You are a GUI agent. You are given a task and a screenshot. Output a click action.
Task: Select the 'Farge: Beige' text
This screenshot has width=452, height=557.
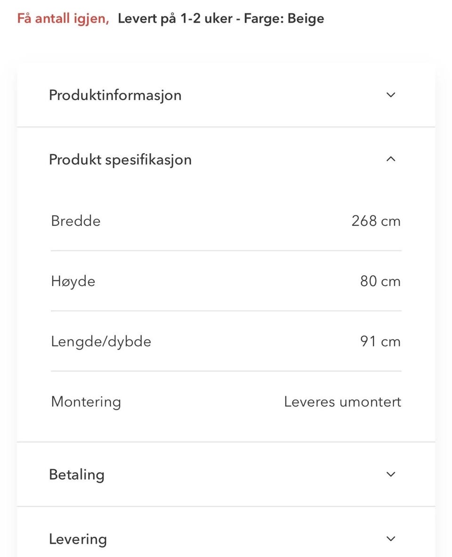coord(284,19)
